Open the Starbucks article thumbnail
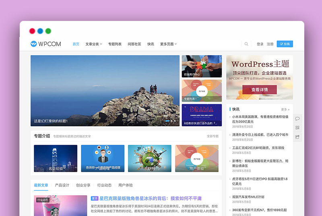 [60, 206]
